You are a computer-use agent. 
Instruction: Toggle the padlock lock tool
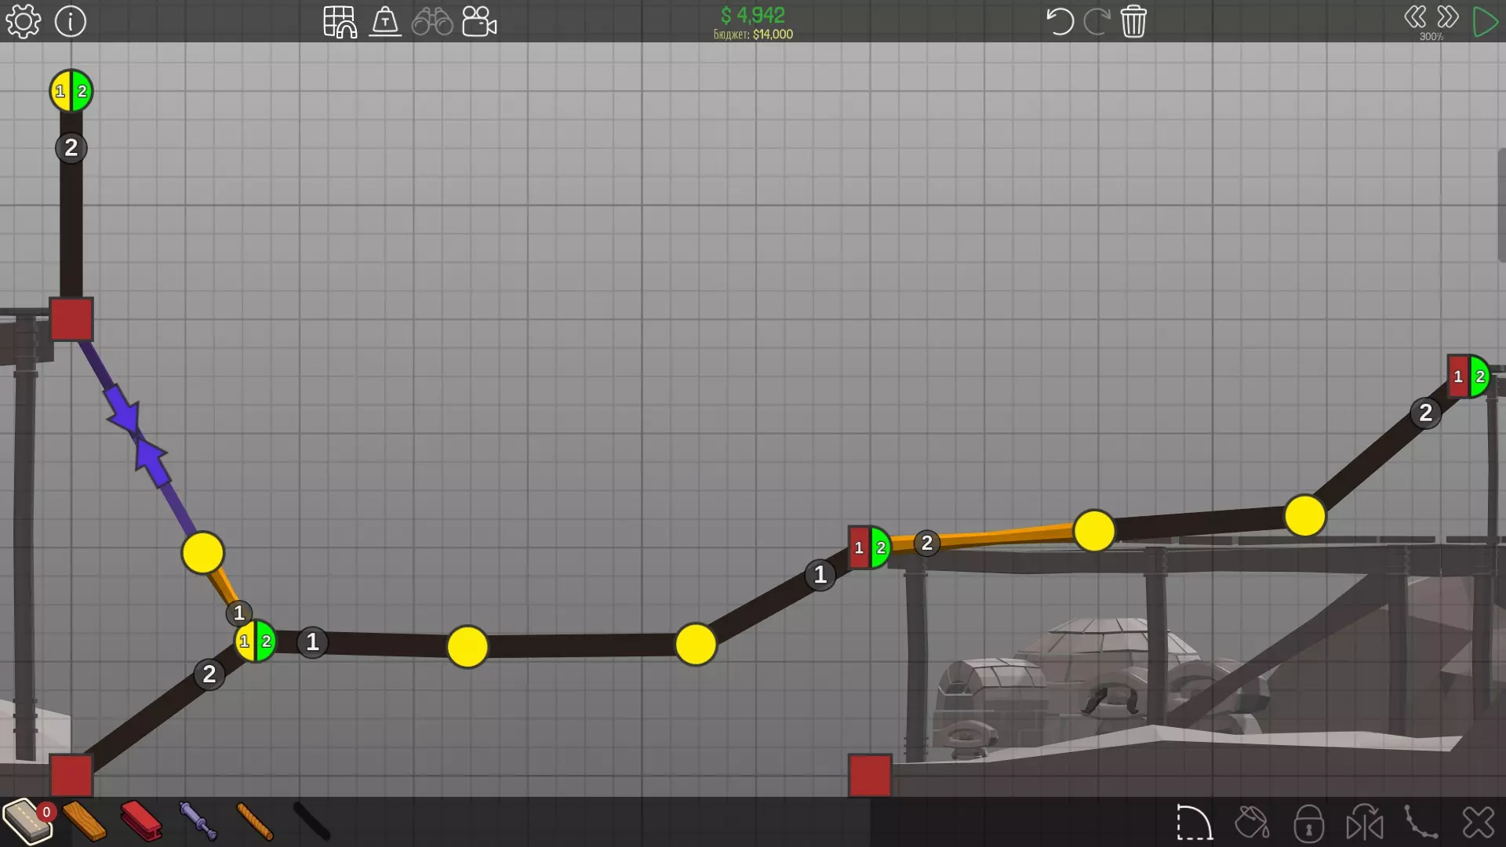click(x=1308, y=823)
